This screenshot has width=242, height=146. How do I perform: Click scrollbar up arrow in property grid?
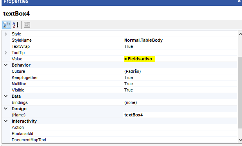tap(240, 34)
